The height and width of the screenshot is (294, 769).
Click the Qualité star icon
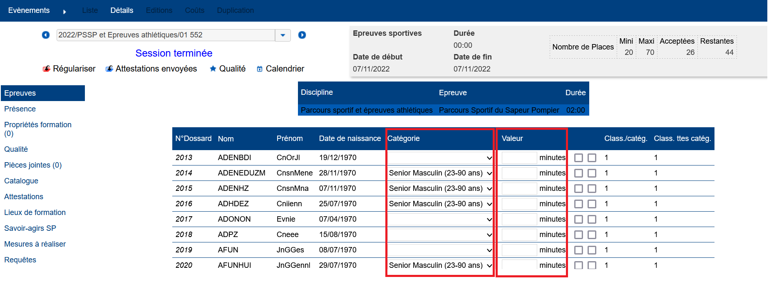[213, 69]
